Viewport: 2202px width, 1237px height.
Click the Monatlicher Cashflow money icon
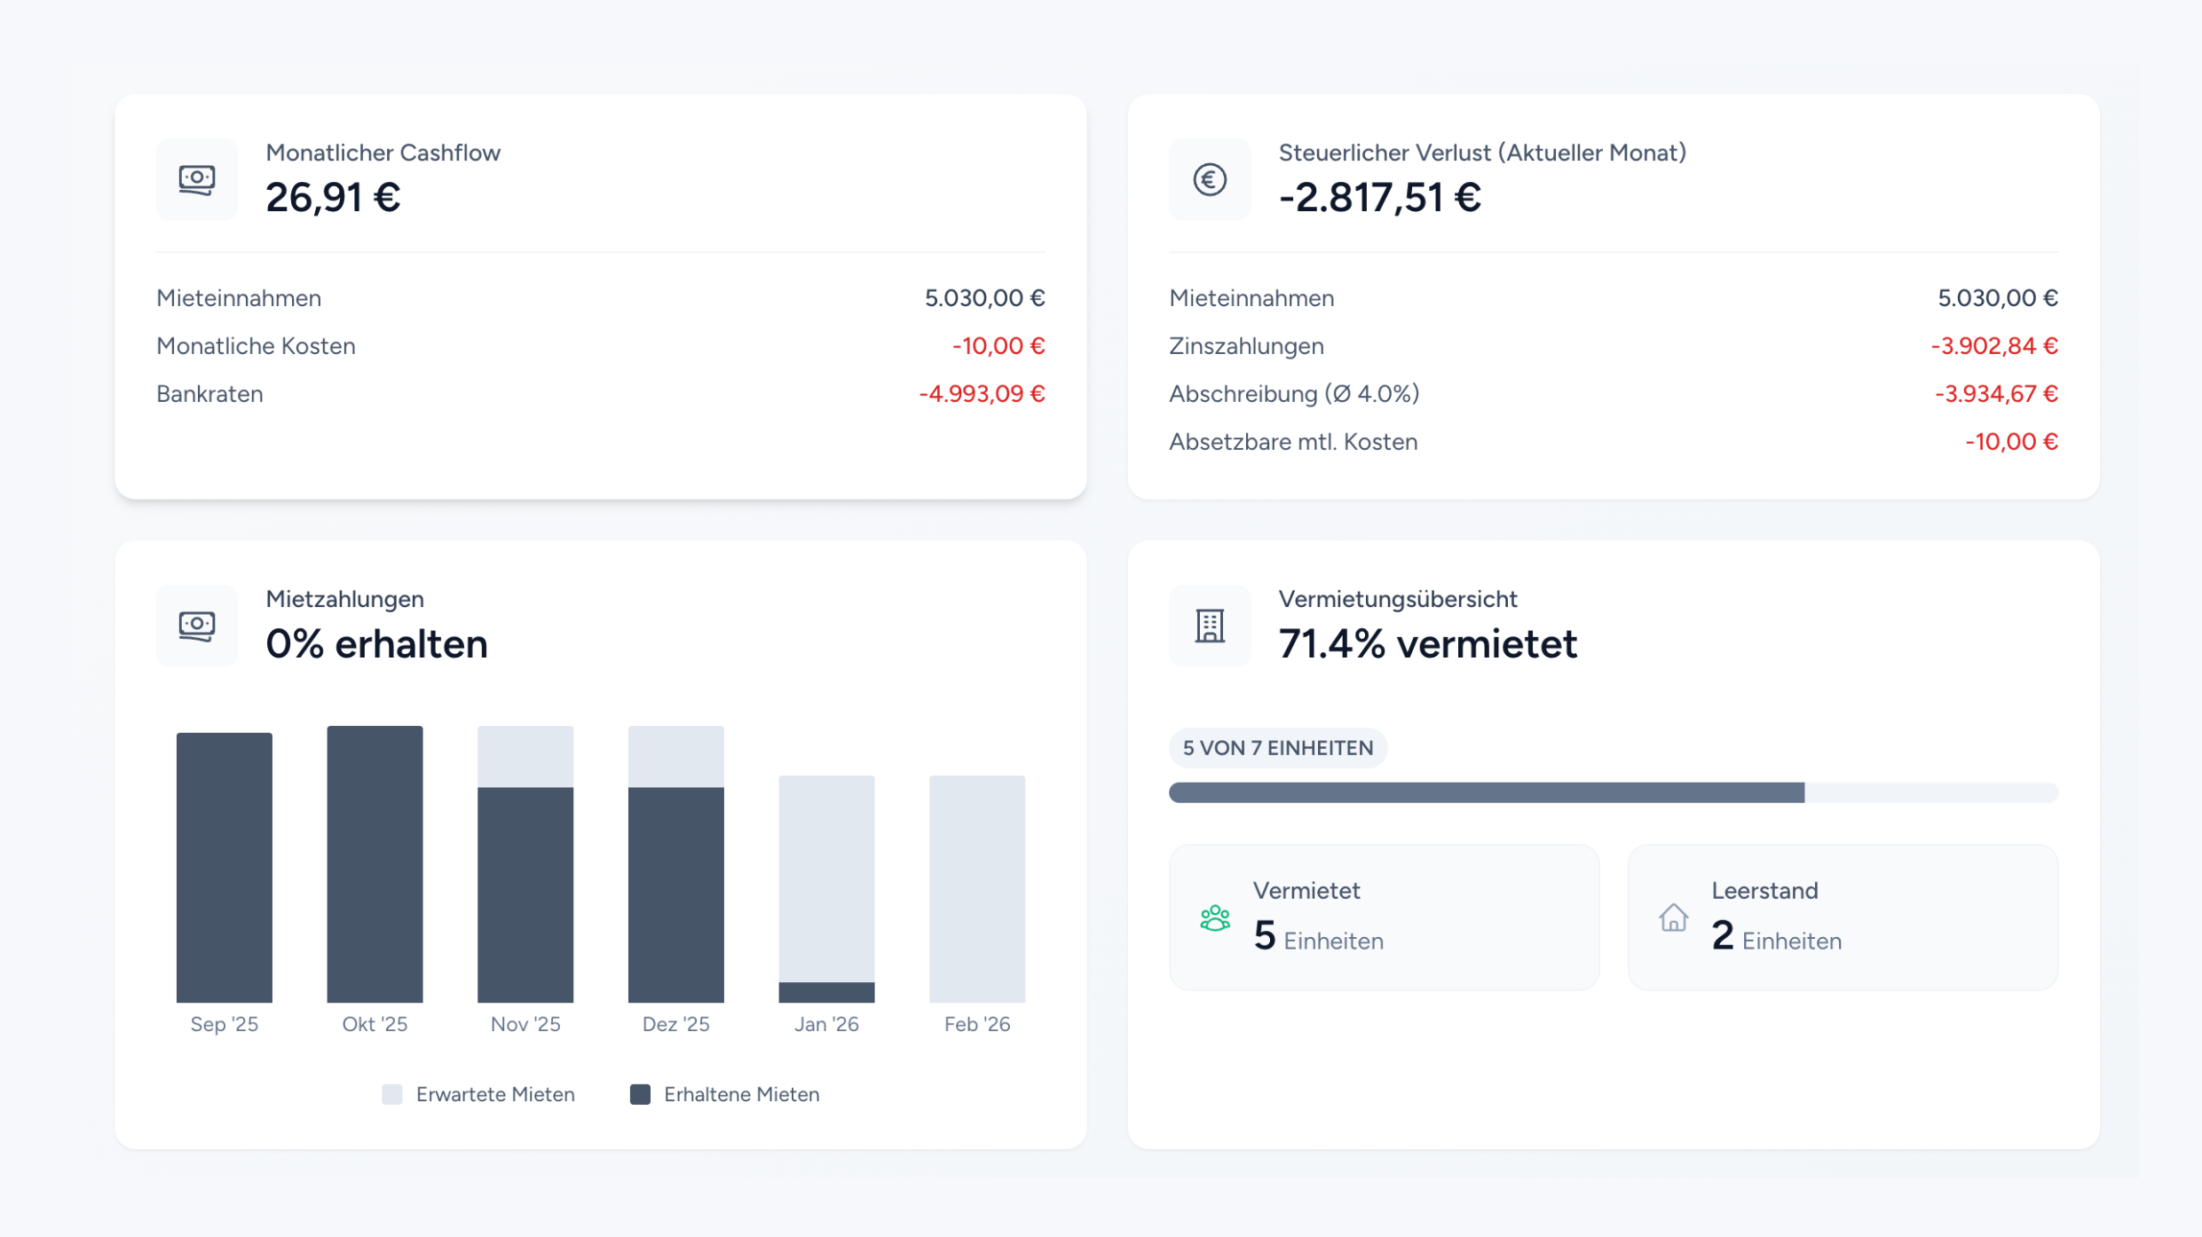[x=196, y=180]
